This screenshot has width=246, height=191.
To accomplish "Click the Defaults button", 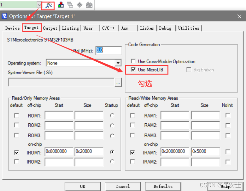I will pos(163,187).
